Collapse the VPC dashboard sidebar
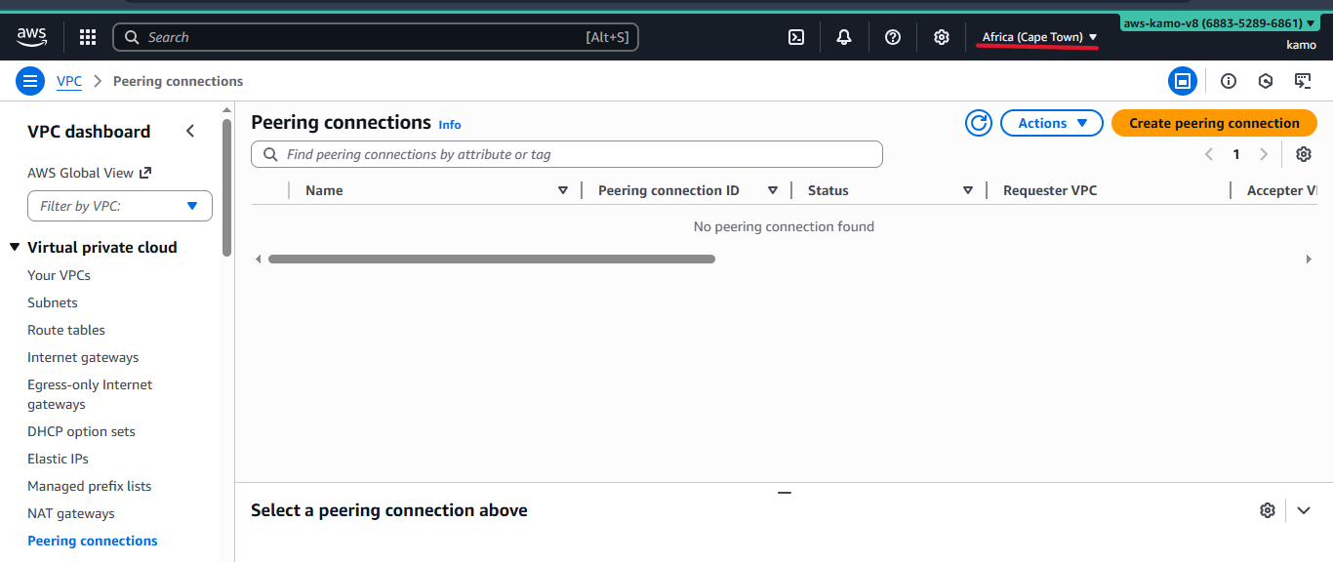 (x=190, y=130)
